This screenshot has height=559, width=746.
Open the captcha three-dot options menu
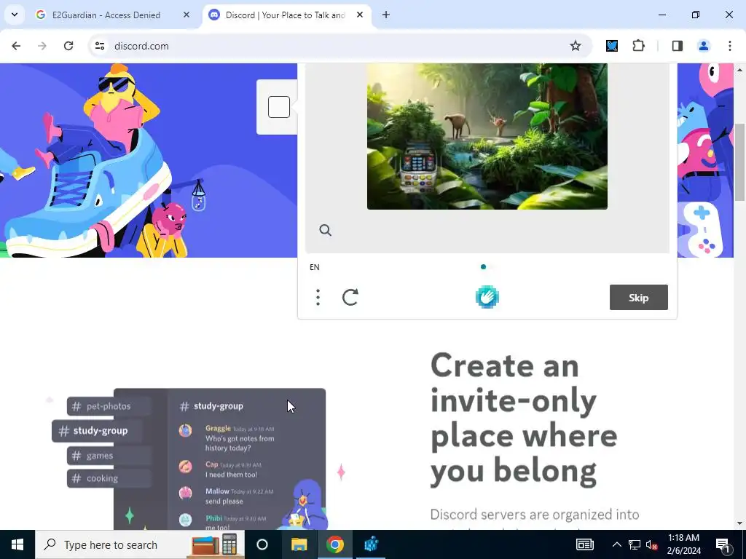pyautogui.click(x=318, y=298)
